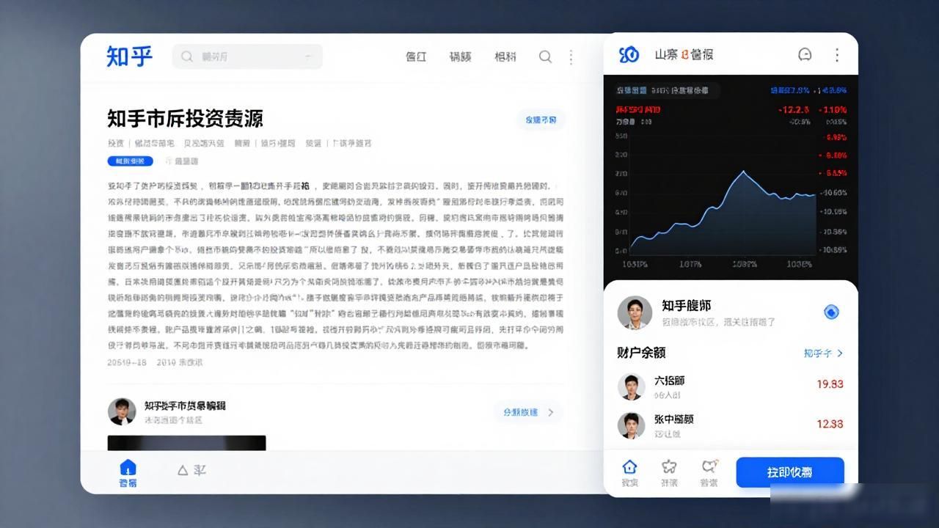This screenshot has width=939, height=528.
Task: Open the article window's three-dot menu
Action: point(571,56)
